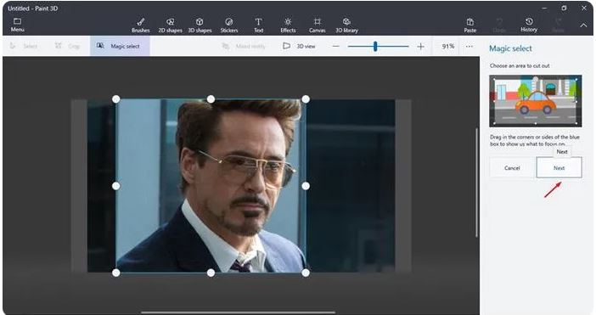The height and width of the screenshot is (315, 596).
Task: Open the Effects panel
Action: coord(288,25)
